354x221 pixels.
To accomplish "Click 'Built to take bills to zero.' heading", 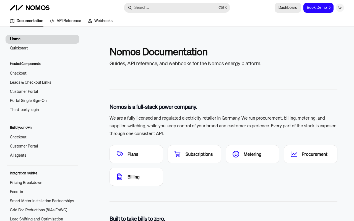I will pyautogui.click(x=137, y=219).
